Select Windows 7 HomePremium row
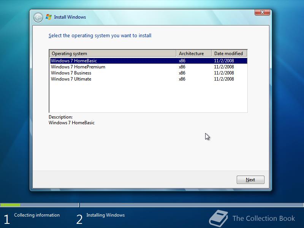This screenshot has height=228, width=304. 149,67
